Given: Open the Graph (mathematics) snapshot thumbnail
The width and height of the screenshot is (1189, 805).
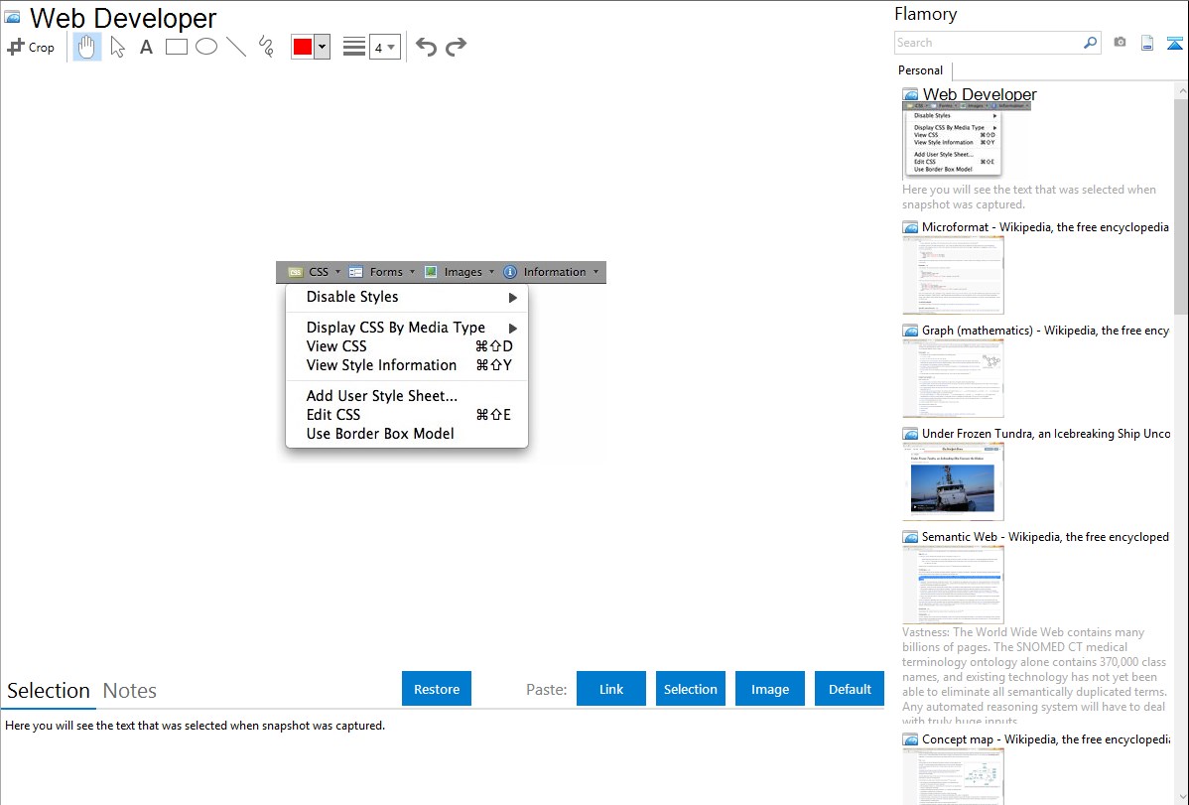Looking at the screenshot, I should click(x=953, y=378).
